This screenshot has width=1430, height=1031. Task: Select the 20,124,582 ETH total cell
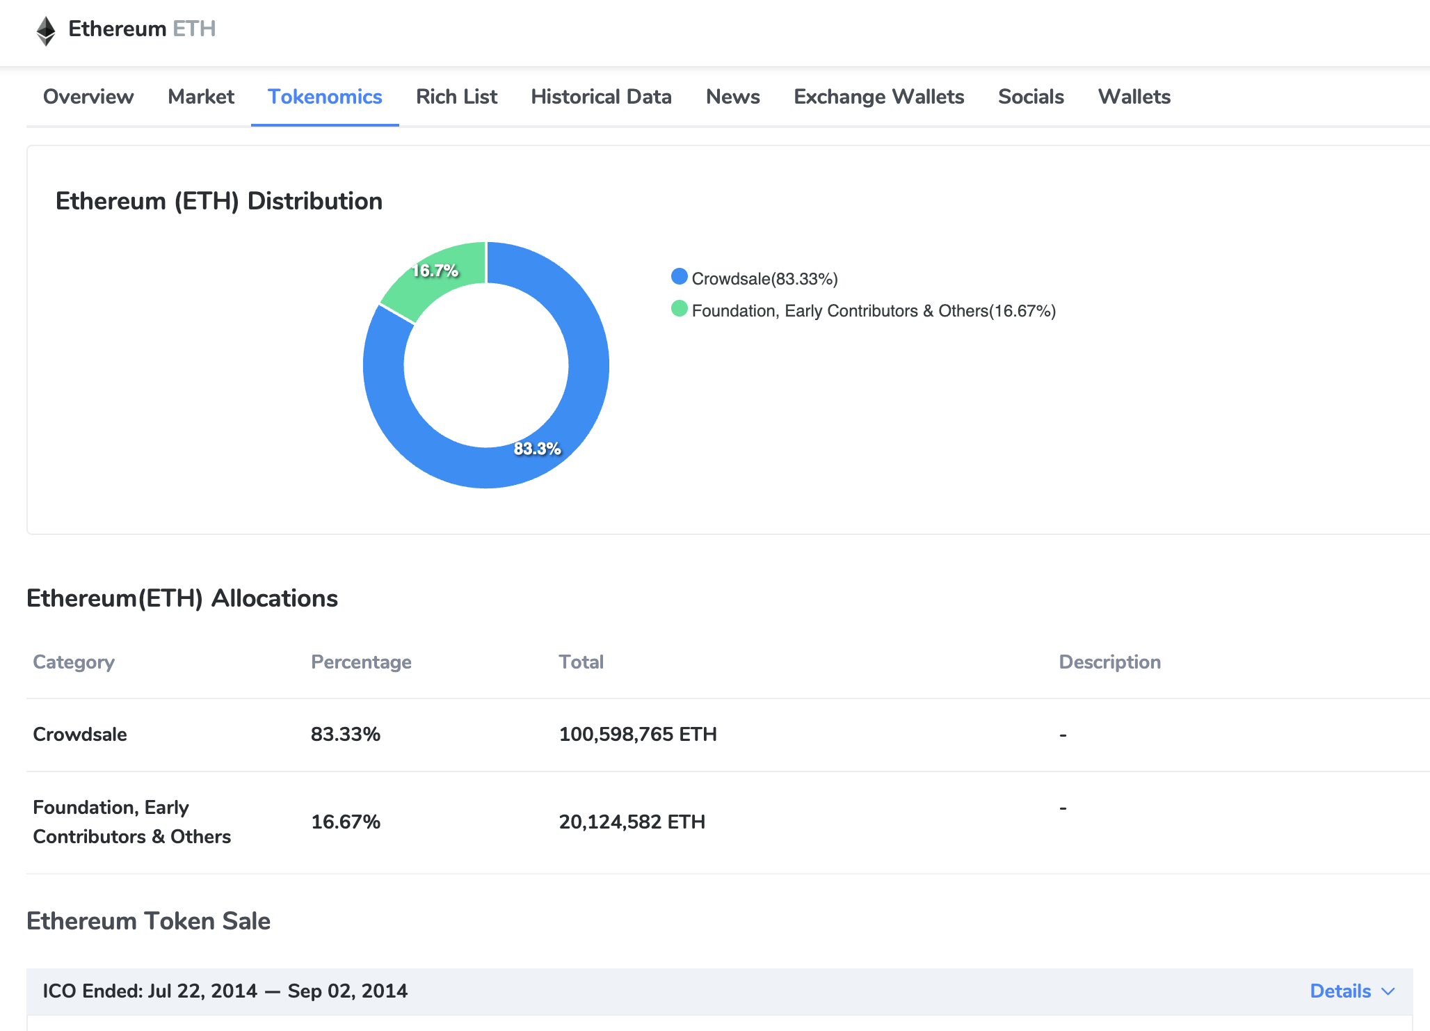pos(632,822)
